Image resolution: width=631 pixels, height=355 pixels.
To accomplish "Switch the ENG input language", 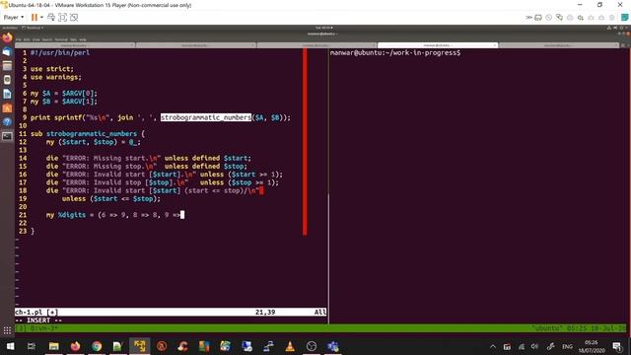I will click(568, 346).
